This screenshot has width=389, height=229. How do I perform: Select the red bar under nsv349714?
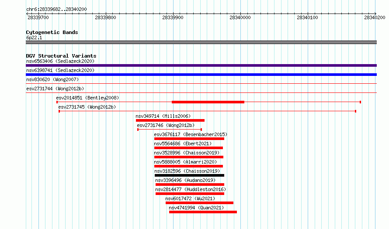coord(170,120)
